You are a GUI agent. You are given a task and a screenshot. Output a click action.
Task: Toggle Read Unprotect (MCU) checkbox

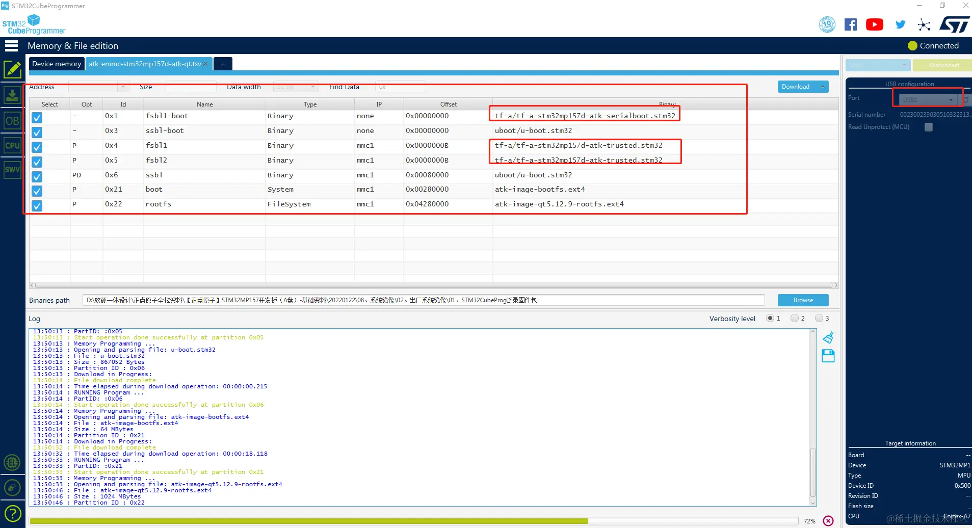tap(929, 127)
